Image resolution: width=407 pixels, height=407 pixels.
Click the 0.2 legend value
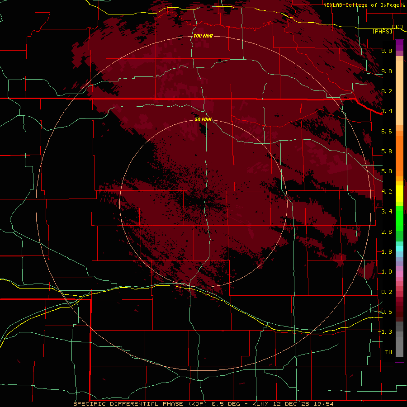pyautogui.click(x=387, y=292)
